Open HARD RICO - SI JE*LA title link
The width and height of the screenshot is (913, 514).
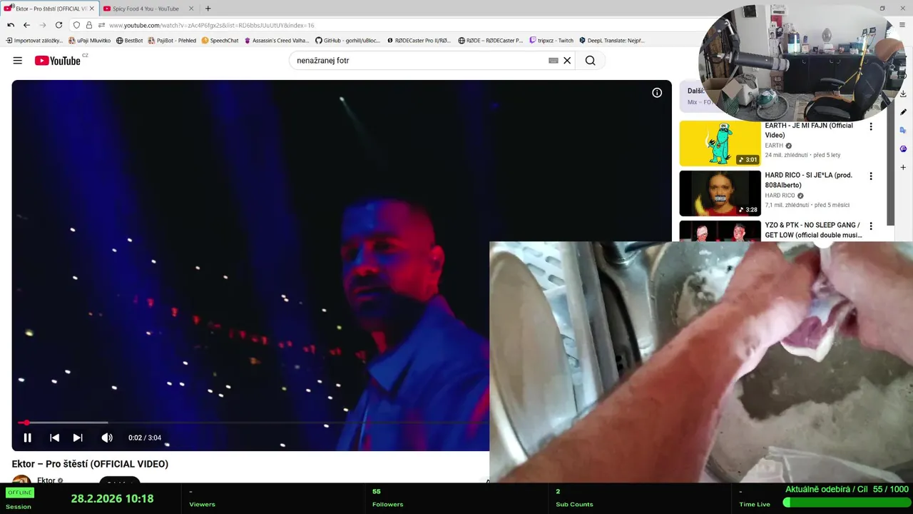(808, 180)
